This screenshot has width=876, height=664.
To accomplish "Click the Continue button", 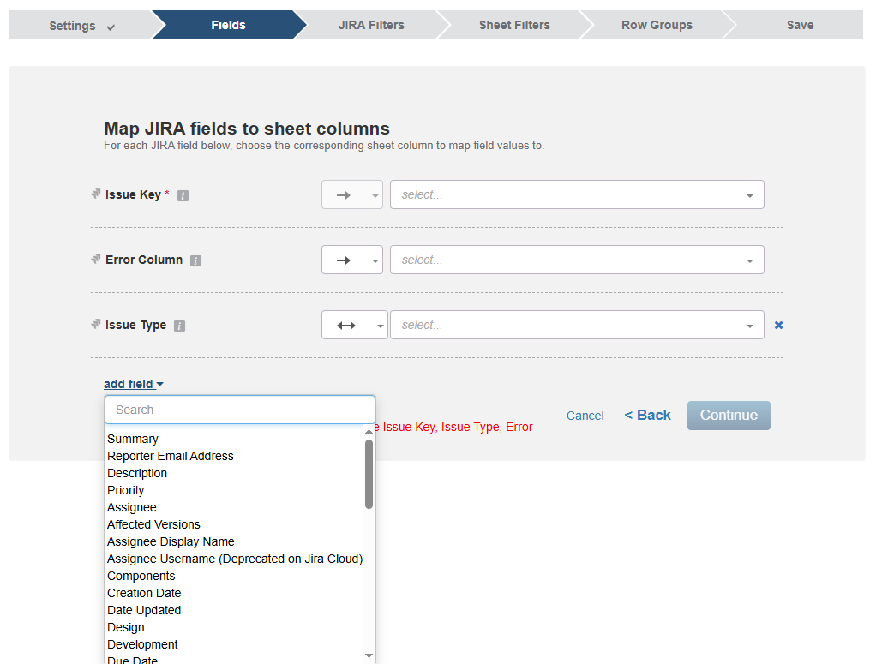I will (x=728, y=415).
